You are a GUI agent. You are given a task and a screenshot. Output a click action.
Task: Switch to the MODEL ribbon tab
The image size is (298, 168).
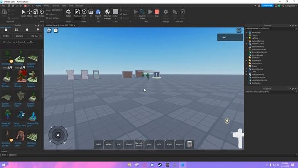coord(47,6)
